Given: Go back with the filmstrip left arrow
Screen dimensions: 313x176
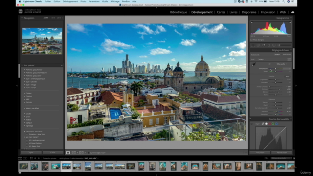Looking at the screenshot, I should [x=35, y=158].
